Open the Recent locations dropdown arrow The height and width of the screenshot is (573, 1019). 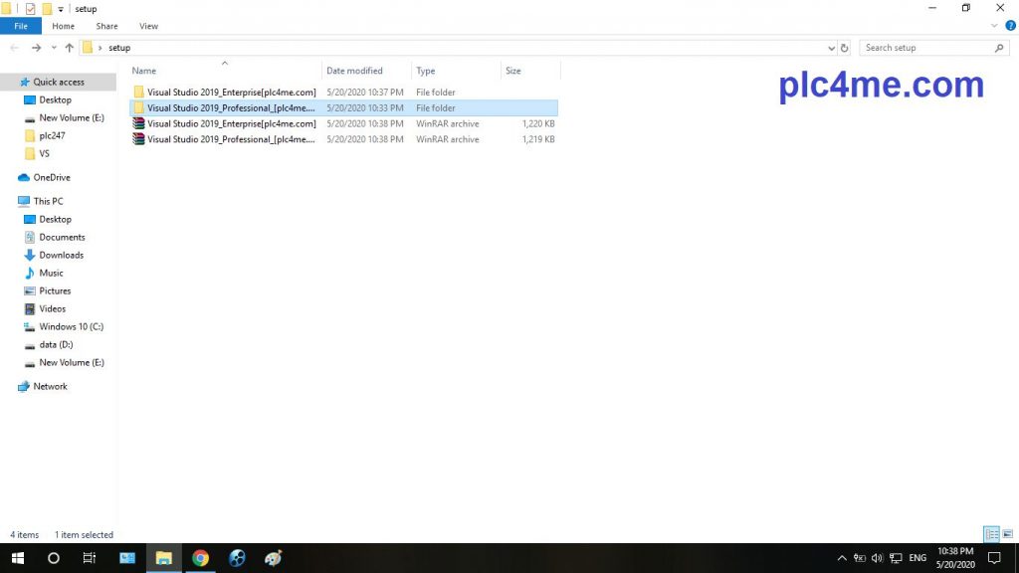coord(53,48)
